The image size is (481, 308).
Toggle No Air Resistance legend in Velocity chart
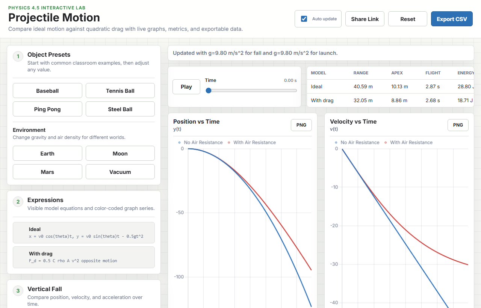point(357,142)
